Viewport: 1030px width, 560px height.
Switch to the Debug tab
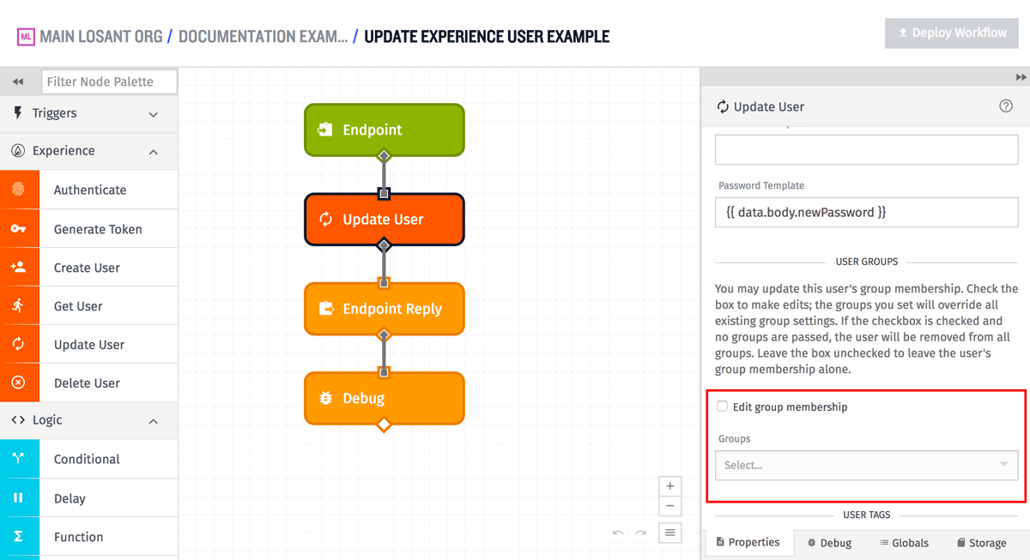tap(829, 543)
